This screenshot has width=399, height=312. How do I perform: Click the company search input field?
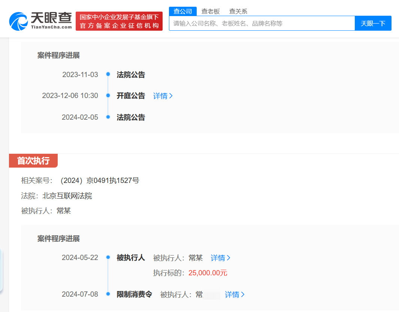(x=262, y=23)
